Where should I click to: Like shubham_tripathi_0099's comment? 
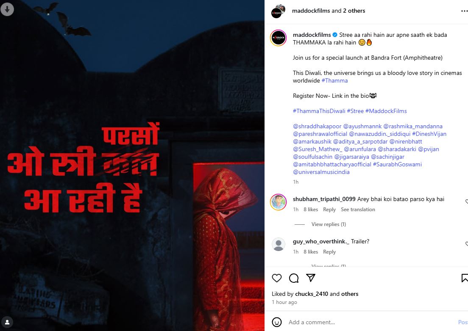[466, 202]
